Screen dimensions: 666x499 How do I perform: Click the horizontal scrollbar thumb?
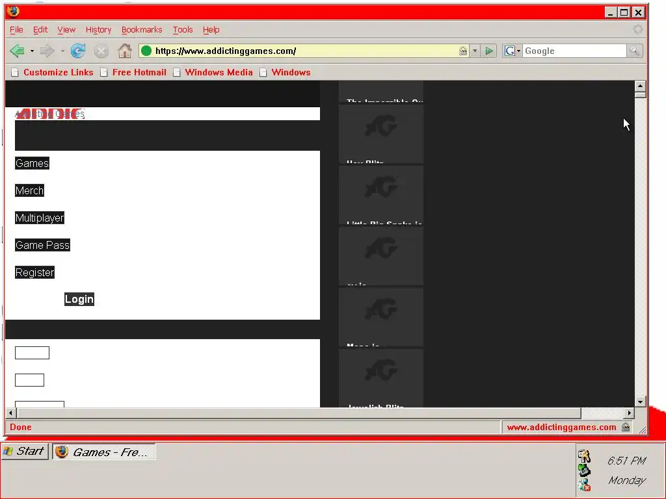(x=299, y=413)
